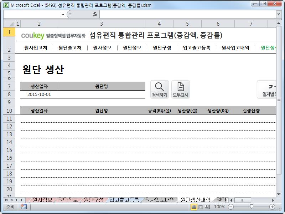Screen dimensions: 285x214
Task: Select the 원단생산내역 sheet tab
Action: pyautogui.click(x=195, y=200)
